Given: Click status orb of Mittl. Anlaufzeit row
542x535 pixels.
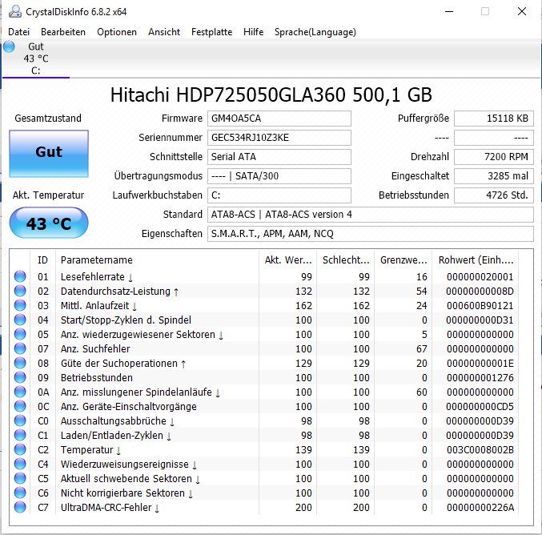Looking at the screenshot, I should point(20,305).
